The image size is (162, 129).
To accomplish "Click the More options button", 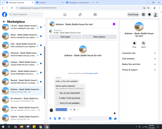I will pyautogui.click(x=99, y=37).
